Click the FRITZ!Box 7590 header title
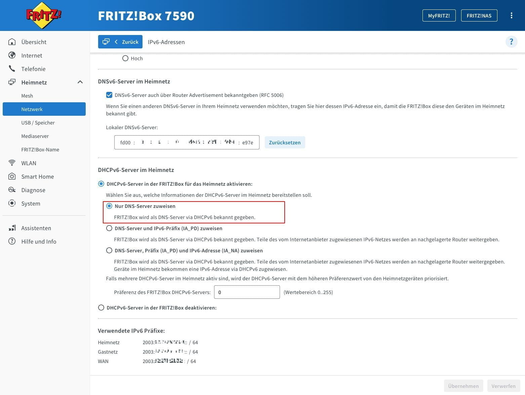This screenshot has width=525, height=395. coord(146,16)
